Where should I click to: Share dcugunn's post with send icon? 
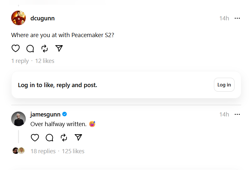point(59,48)
